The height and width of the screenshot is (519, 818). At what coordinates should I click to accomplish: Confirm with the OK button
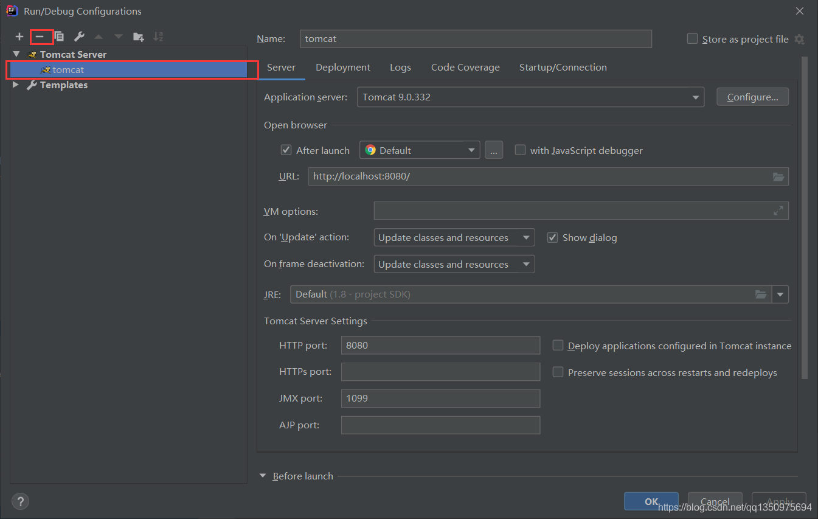[651, 501]
